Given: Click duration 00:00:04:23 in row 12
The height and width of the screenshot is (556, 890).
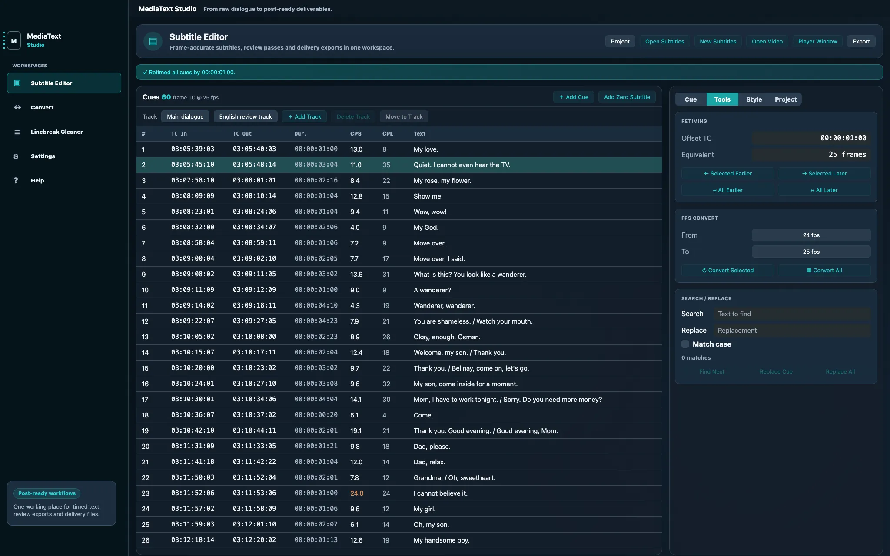Looking at the screenshot, I should pos(316,321).
